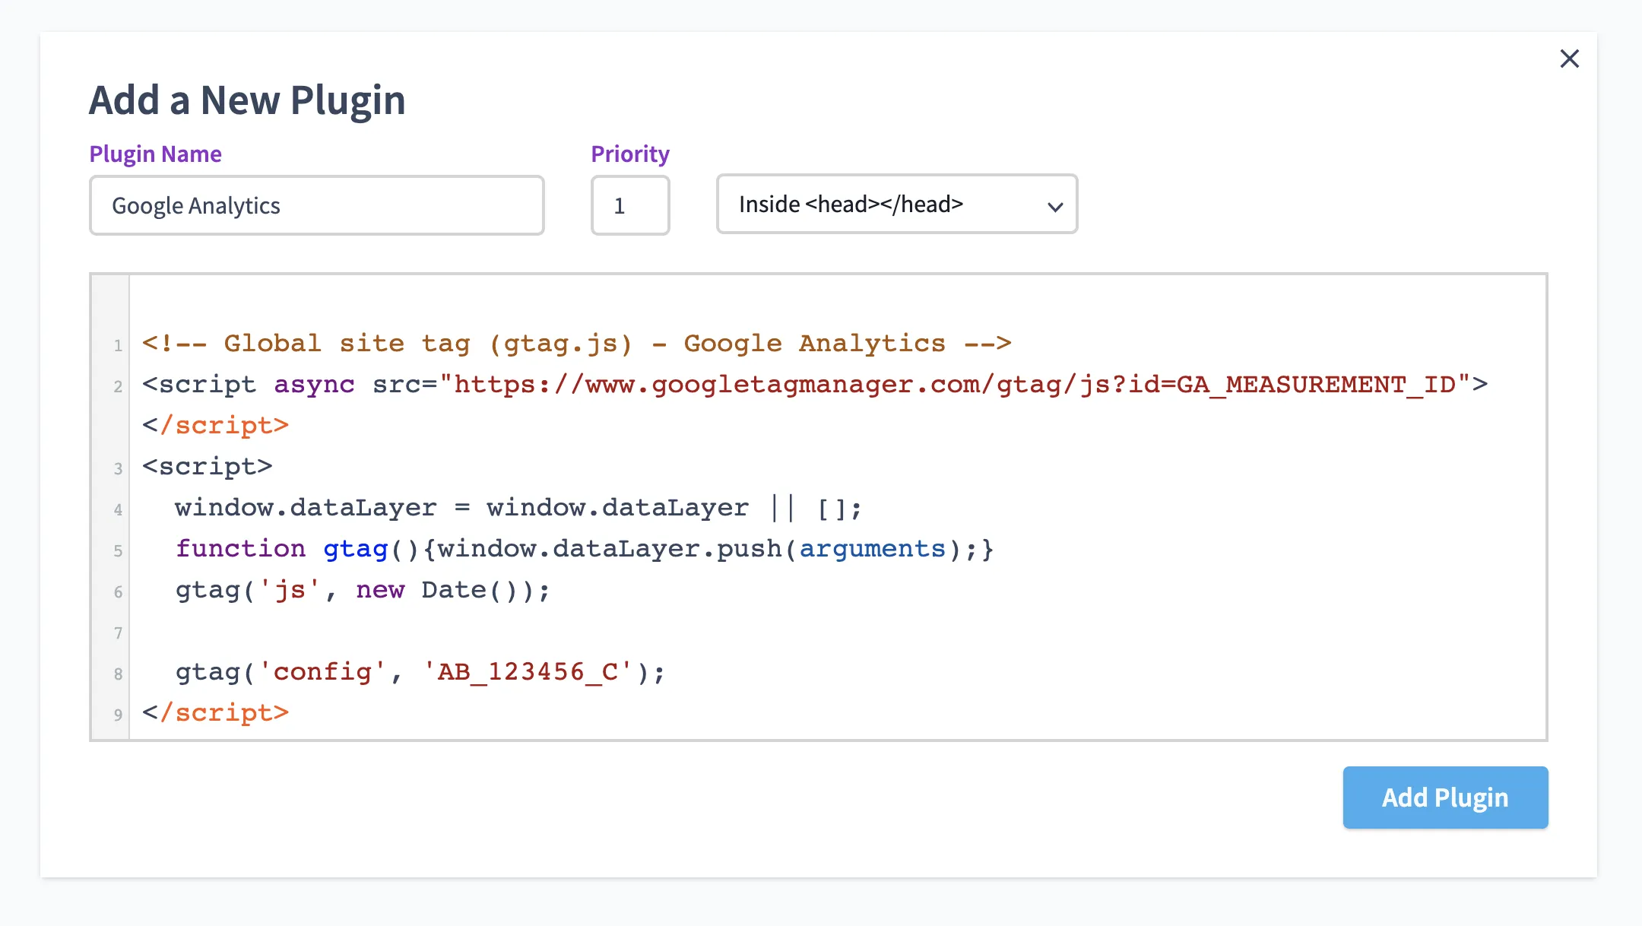Click the function gtag definition line
The width and height of the screenshot is (1642, 926).
click(584, 549)
